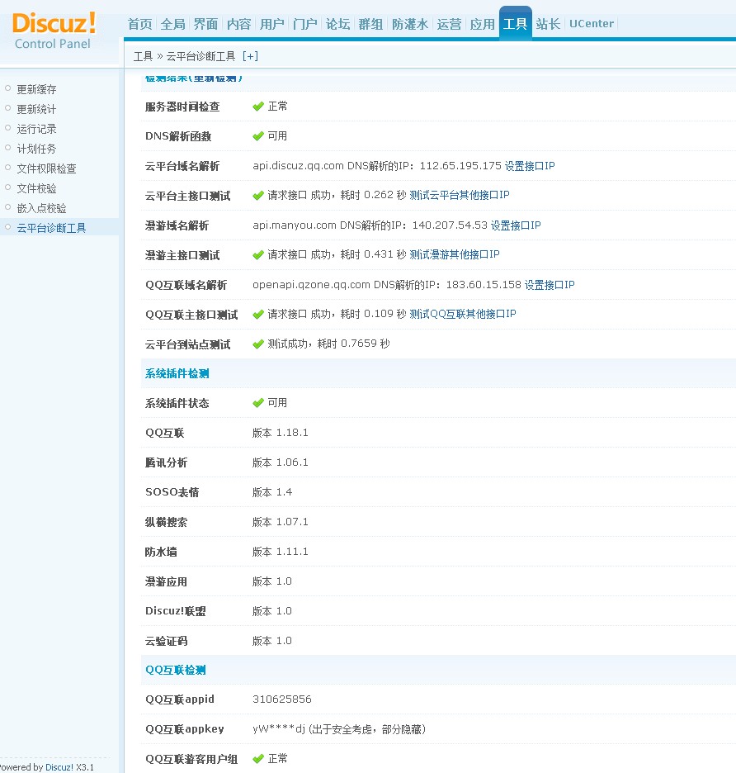Open the 论坛 top menu
Viewport: 736px width, 773px height.
(338, 24)
